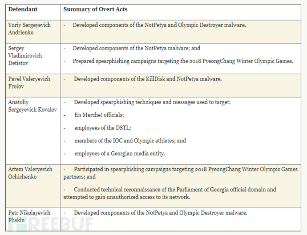This screenshot has height=235, width=307.
Task: Click the KillDisk and NotPetya malware line
Action: click(x=147, y=79)
